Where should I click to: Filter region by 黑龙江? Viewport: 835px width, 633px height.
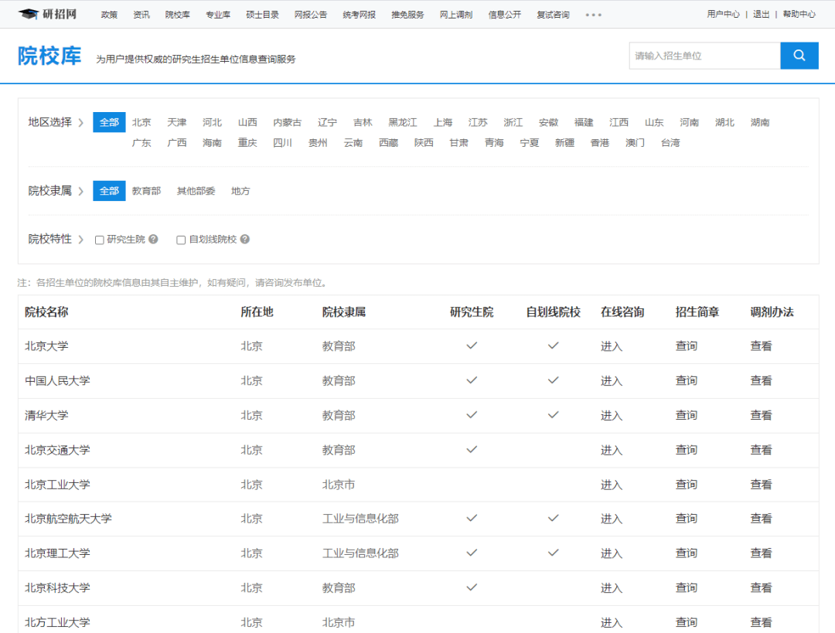click(403, 122)
